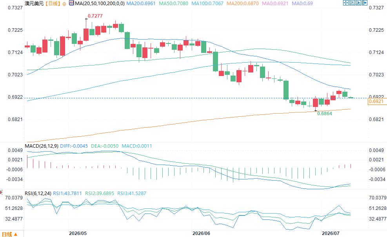387x237 pixels.
Task: Click the export/jump-to-end toolbar icon
Action: [x=365, y=3]
